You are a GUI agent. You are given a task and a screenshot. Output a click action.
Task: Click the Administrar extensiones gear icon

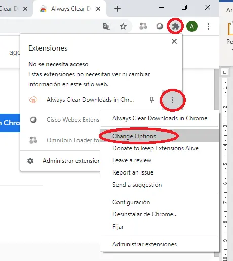pos(30,161)
